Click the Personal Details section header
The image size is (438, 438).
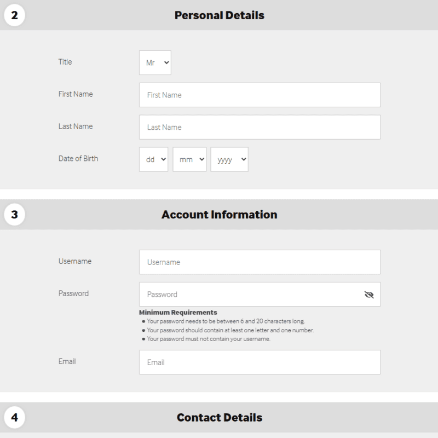coord(219,15)
